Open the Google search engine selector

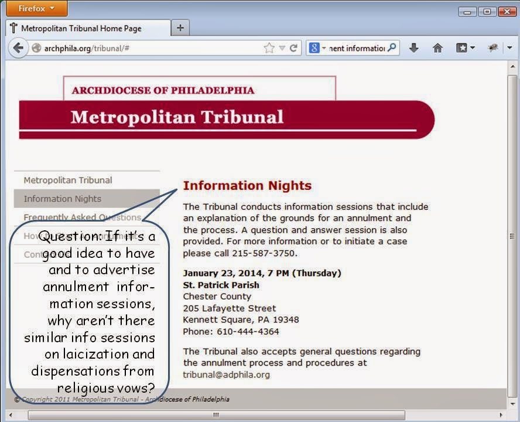(x=317, y=48)
